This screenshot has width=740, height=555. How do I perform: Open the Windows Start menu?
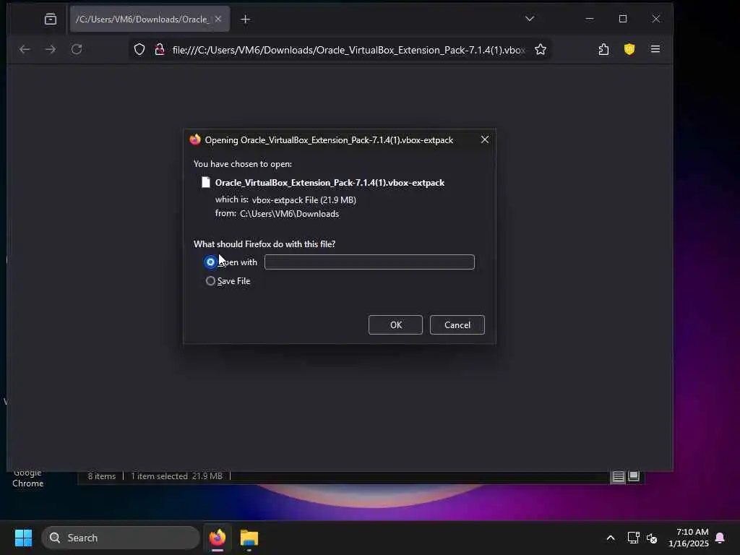[x=23, y=538]
